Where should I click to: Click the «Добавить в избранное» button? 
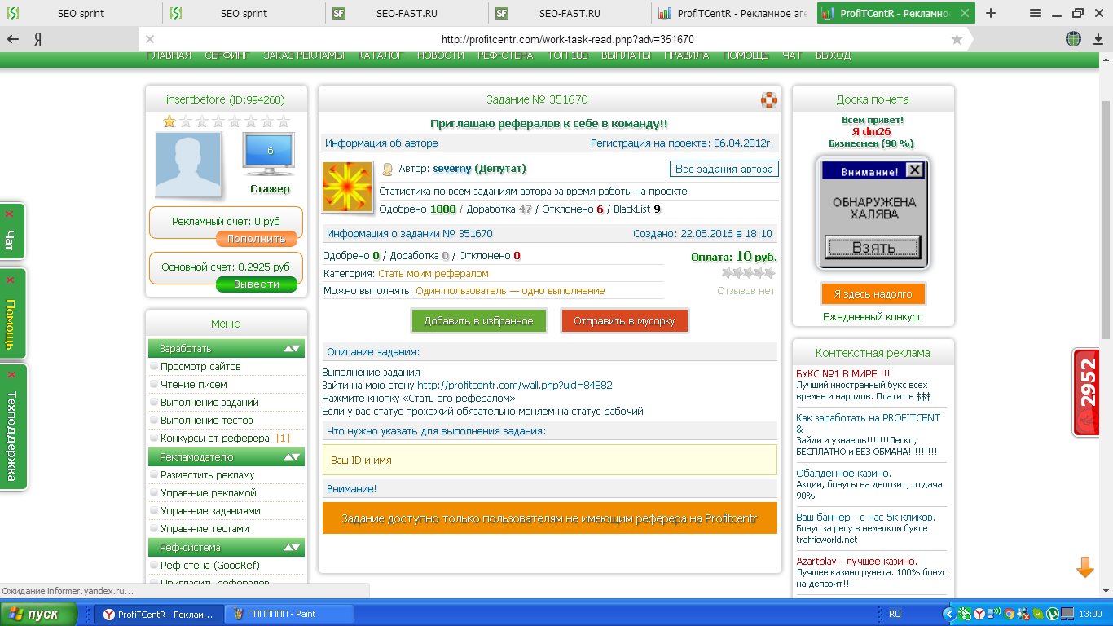point(479,321)
